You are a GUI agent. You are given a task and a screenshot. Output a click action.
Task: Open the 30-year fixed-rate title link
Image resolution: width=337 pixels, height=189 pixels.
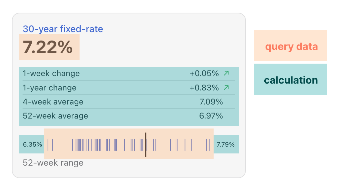63,29
